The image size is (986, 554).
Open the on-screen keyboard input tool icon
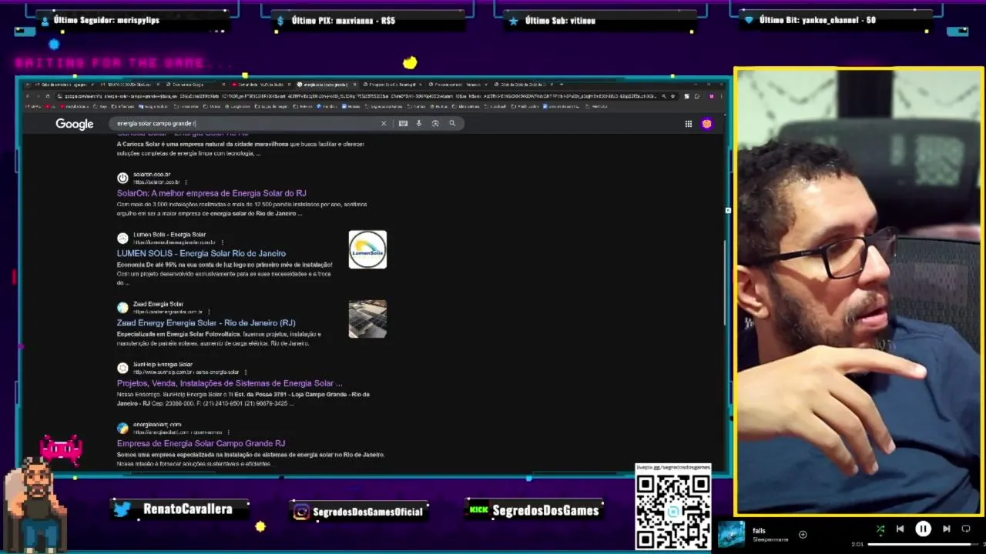(403, 123)
